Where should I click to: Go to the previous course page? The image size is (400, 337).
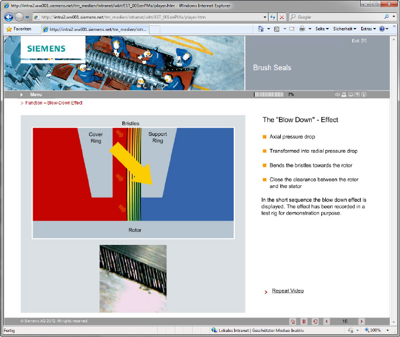coord(327,321)
